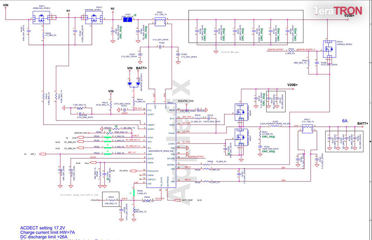Click the PR317 resistor label
Viewport: 372px width, 240px height.
tap(307, 119)
